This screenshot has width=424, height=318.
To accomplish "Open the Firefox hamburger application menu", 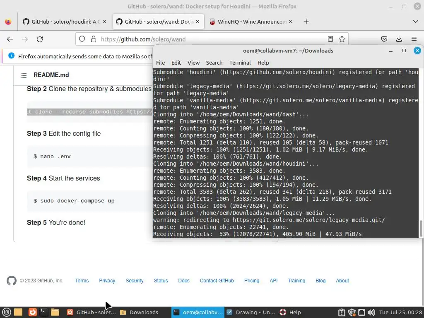I will click(414, 39).
